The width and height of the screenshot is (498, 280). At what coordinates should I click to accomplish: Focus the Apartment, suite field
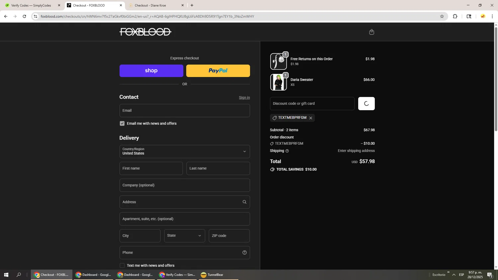(x=185, y=219)
